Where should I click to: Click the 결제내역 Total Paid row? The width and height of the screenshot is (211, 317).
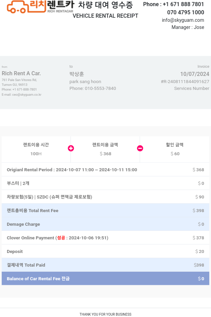tap(105, 265)
